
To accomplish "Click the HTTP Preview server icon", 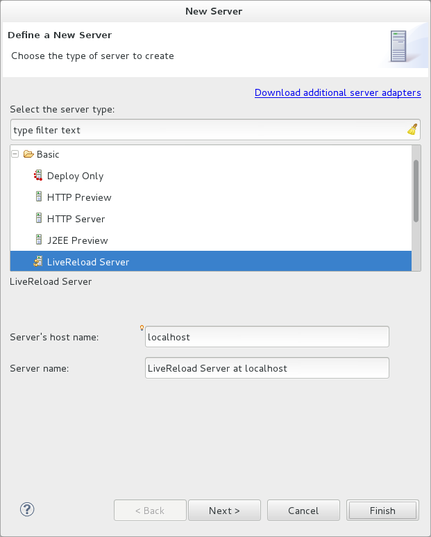I will click(39, 197).
